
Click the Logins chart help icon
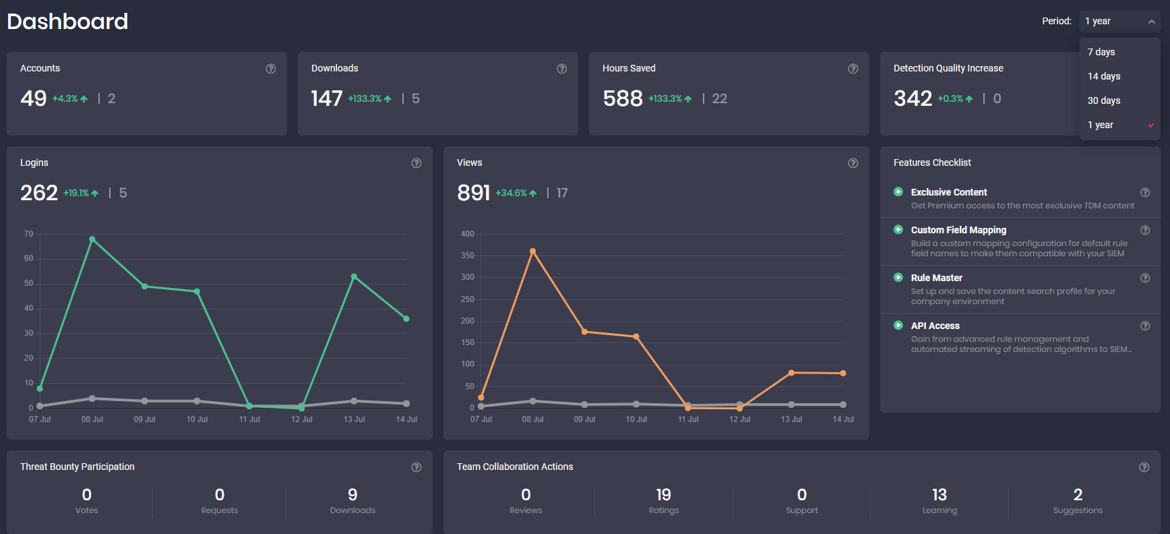[416, 163]
